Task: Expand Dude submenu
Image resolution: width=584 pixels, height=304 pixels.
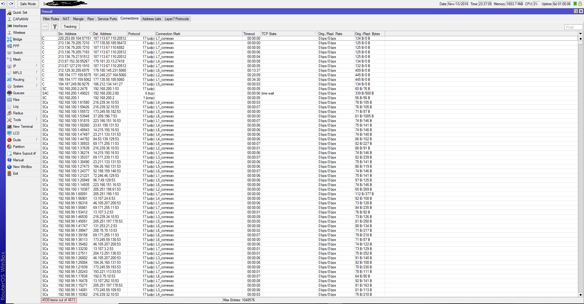Action: 37,140
